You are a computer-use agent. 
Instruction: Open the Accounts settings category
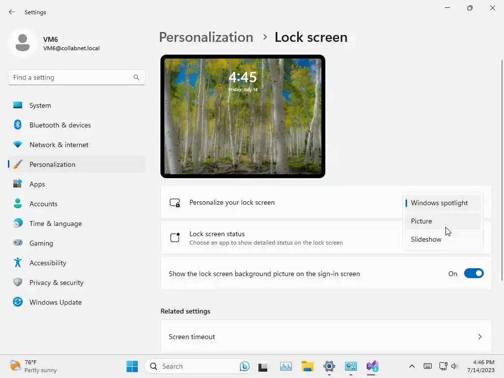(76, 204)
